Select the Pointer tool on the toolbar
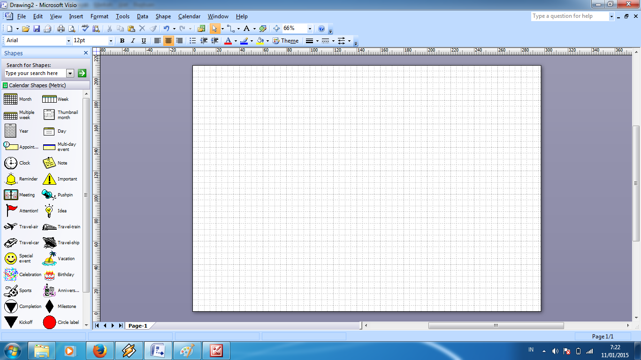 coord(214,28)
